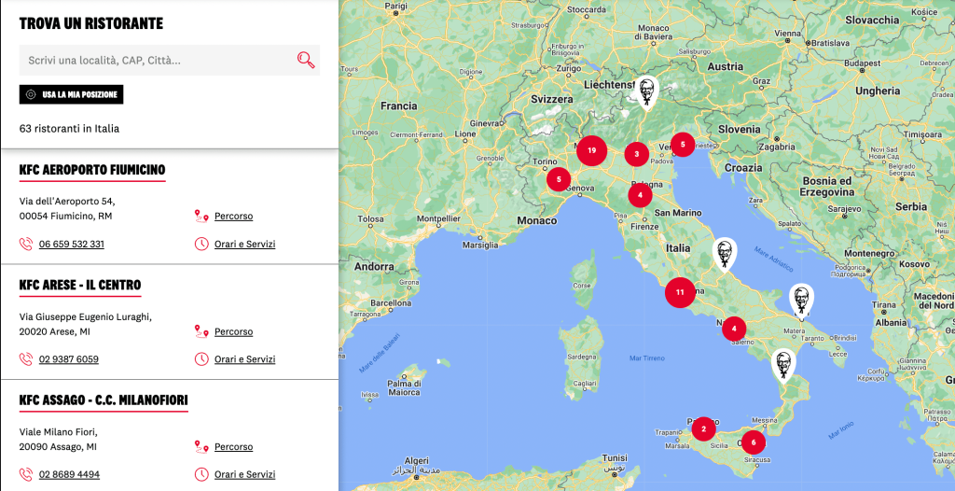Call Assago number 02 8689 4494
Screen dimensions: 955x491
coord(69,474)
